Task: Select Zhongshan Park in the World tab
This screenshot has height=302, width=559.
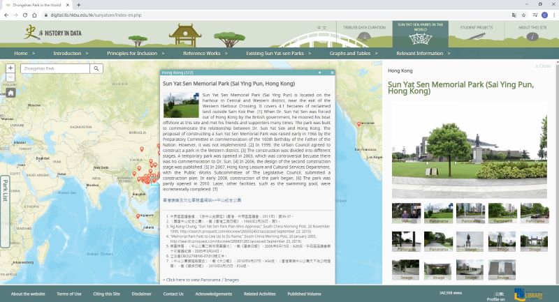Action: tap(36, 5)
